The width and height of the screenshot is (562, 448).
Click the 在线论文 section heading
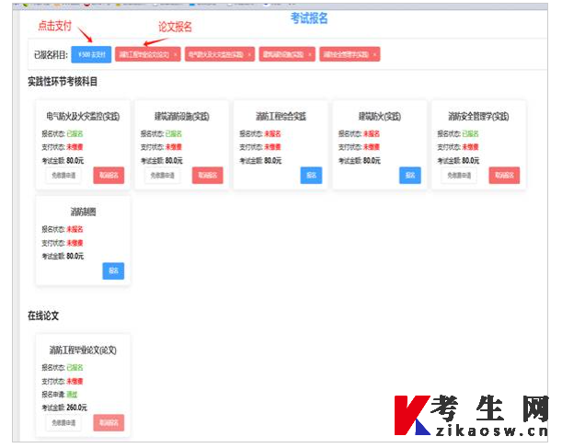[x=43, y=316]
